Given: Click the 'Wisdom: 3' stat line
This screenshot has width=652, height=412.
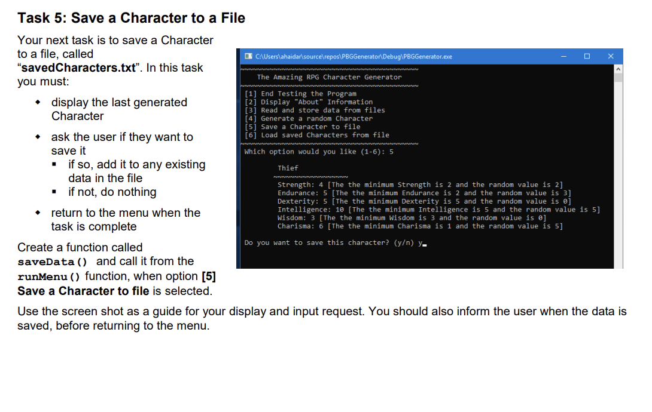Looking at the screenshot, I should tap(412, 218).
